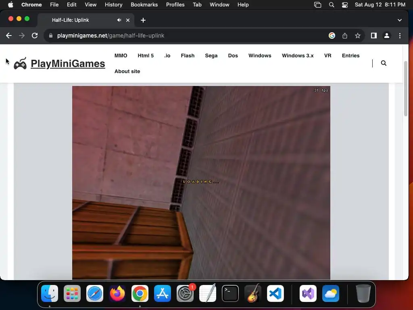
Task: Reload the current page
Action: coord(35,36)
